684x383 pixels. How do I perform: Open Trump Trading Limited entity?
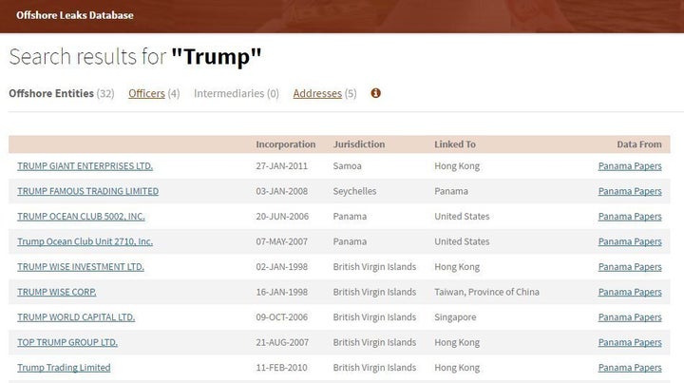coord(65,368)
